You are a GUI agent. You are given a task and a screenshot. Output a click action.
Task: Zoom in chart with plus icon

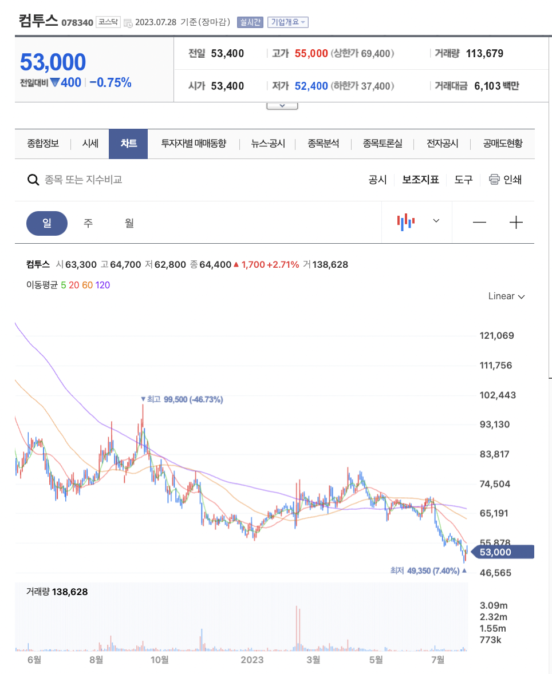click(x=516, y=222)
